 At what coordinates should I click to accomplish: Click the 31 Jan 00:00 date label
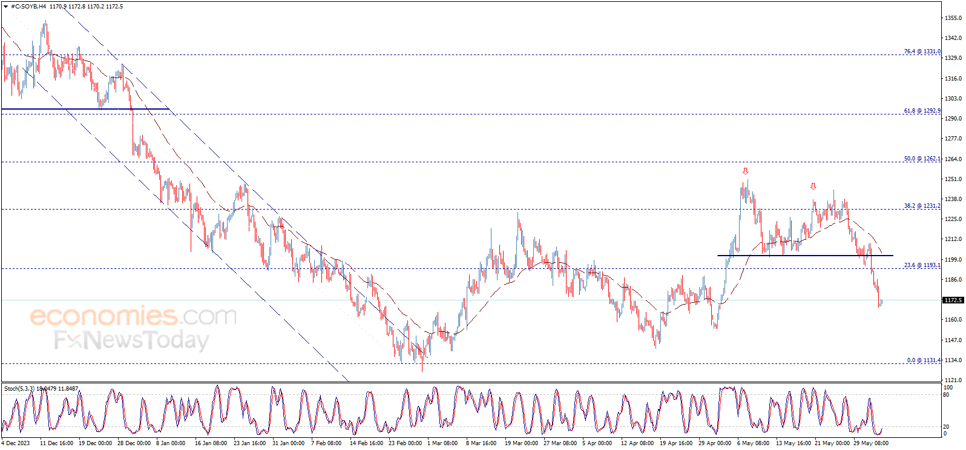tap(289, 443)
